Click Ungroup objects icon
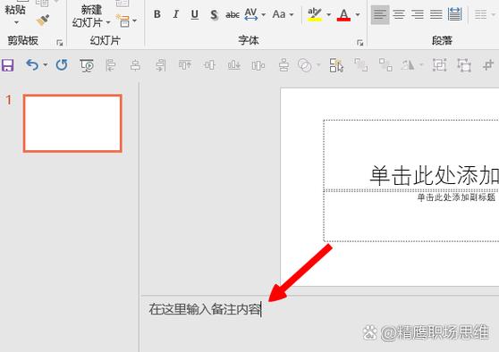 (x=464, y=65)
